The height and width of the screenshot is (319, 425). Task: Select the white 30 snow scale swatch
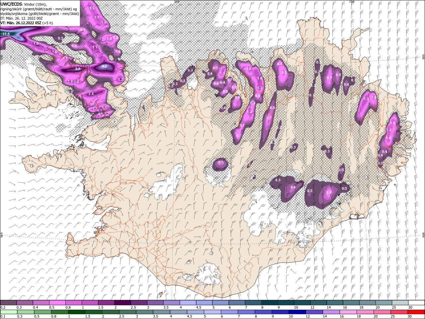click(x=416, y=303)
